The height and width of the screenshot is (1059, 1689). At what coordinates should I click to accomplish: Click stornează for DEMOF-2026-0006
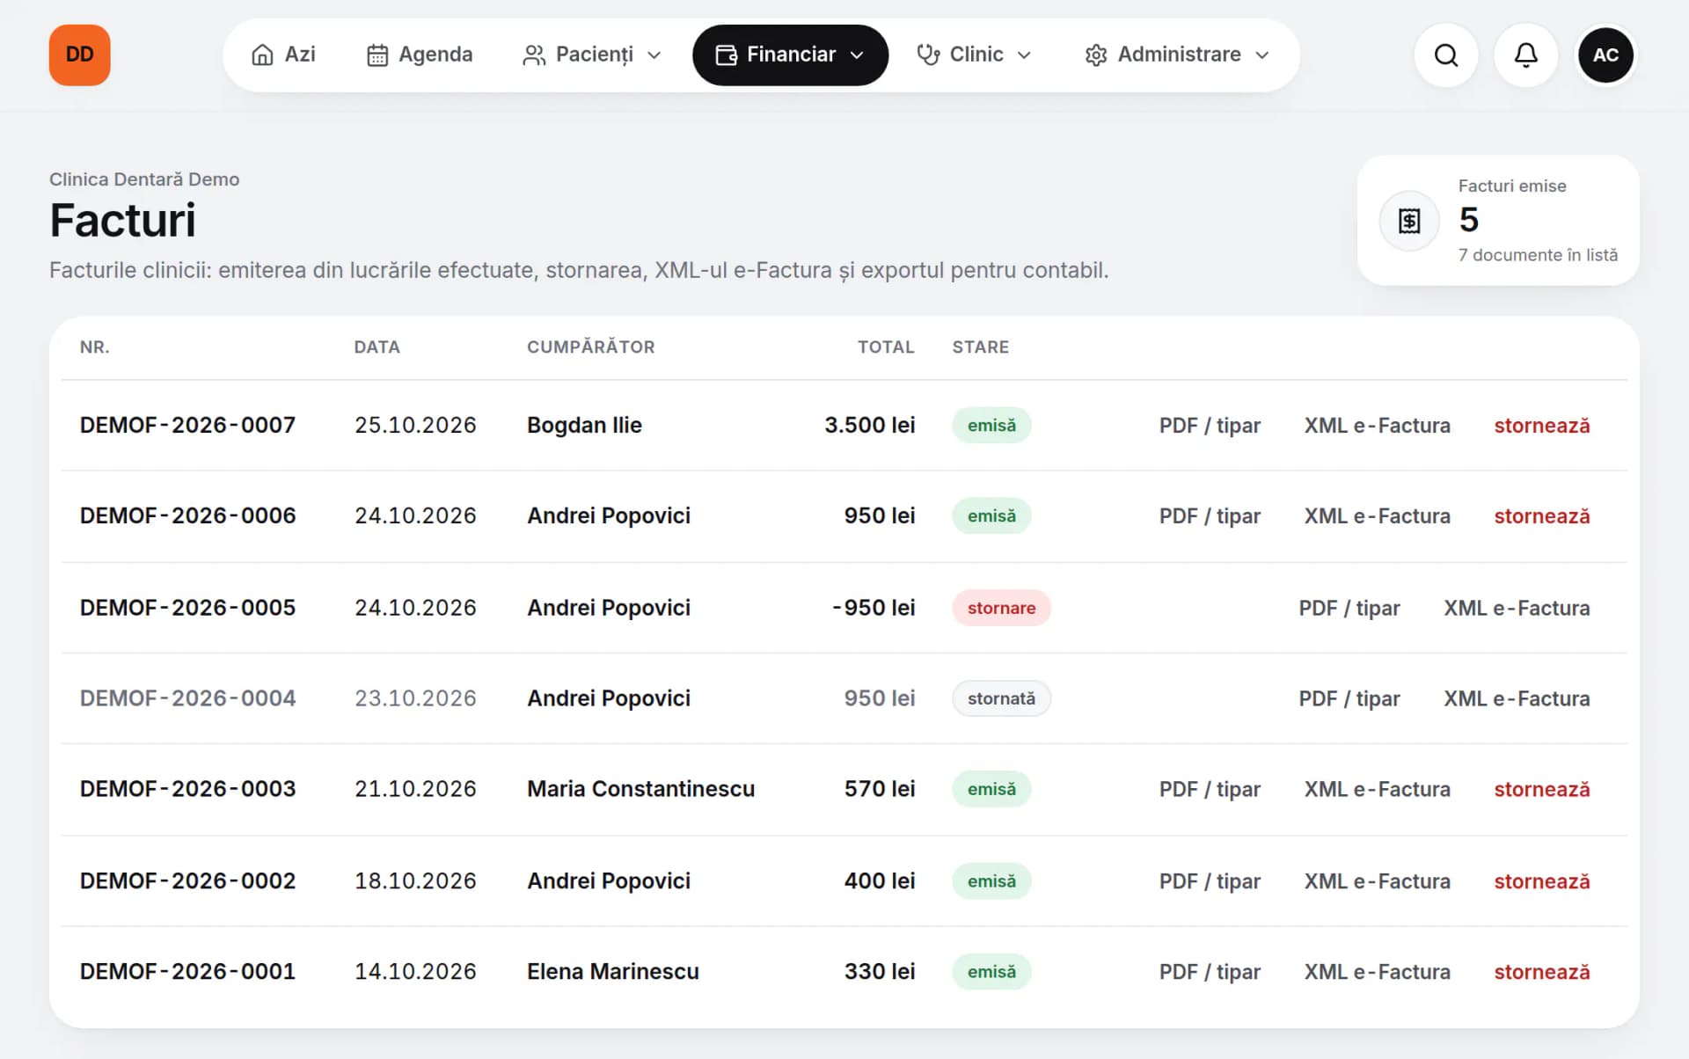pyautogui.click(x=1541, y=516)
